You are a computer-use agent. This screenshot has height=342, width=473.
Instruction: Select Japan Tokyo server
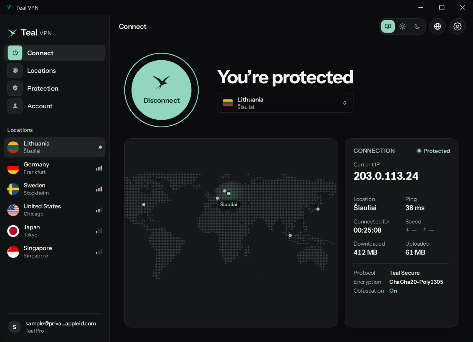[x=55, y=231]
